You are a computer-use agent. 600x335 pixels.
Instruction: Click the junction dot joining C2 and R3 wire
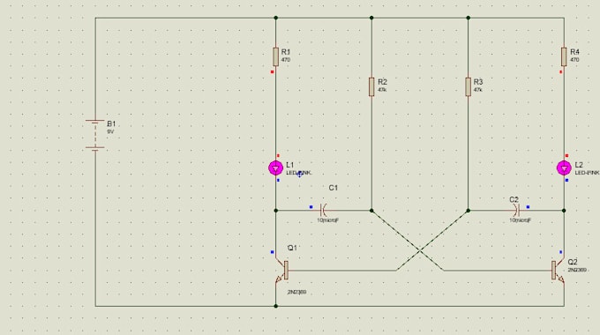tap(468, 211)
